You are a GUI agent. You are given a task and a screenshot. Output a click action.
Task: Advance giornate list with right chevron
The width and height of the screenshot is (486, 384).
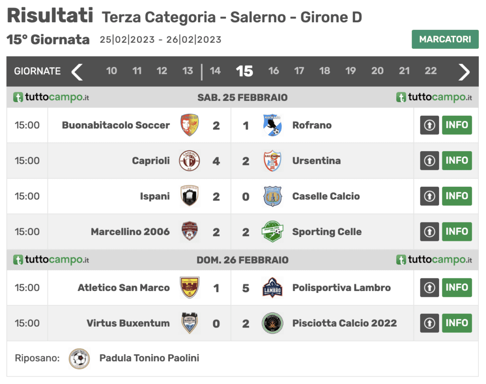[x=464, y=72]
